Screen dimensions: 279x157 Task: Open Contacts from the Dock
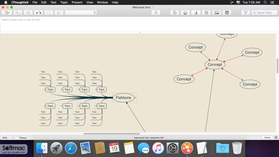[x=100, y=148]
